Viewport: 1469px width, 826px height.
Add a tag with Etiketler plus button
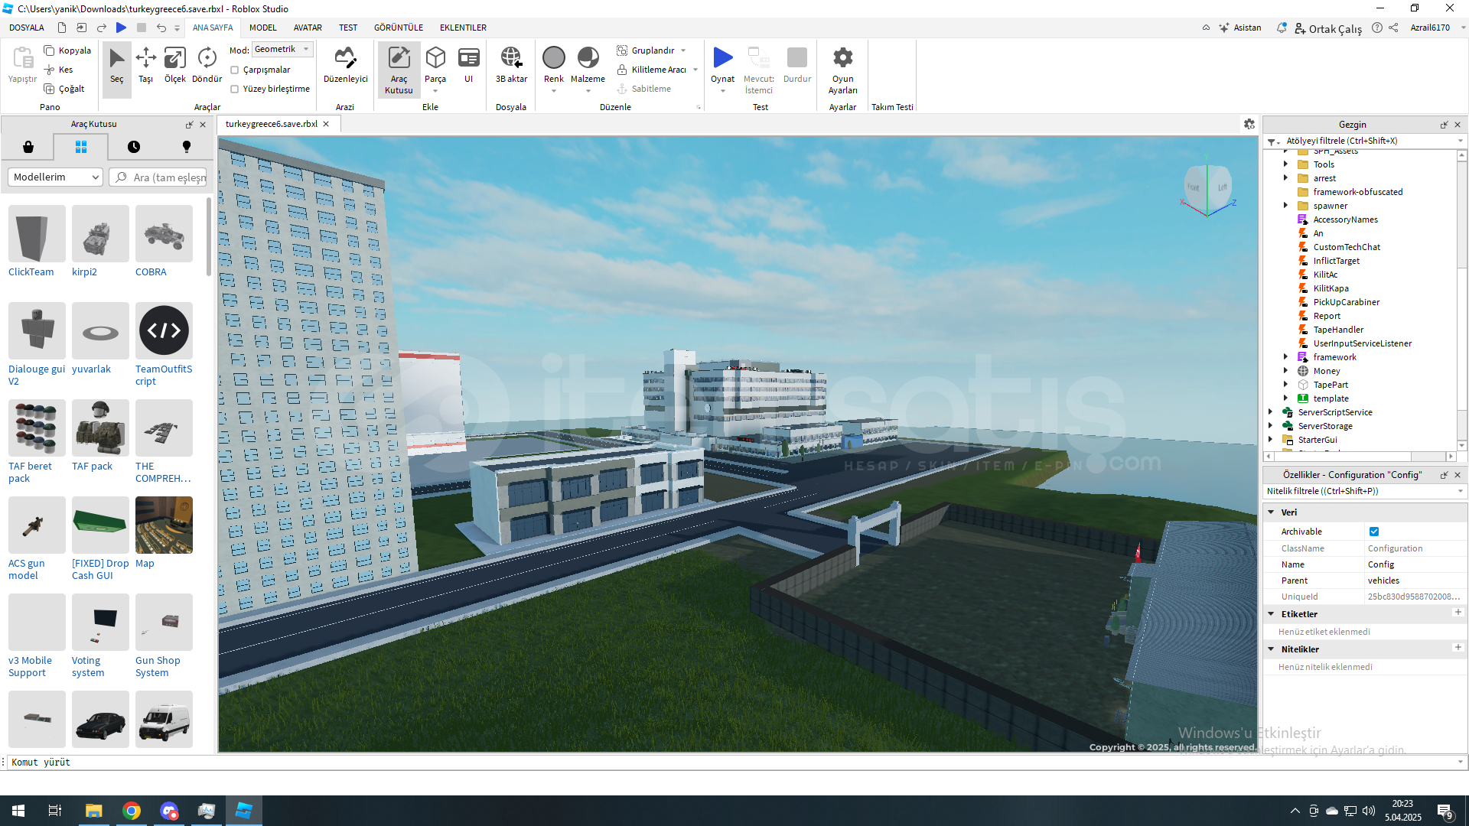1458,613
